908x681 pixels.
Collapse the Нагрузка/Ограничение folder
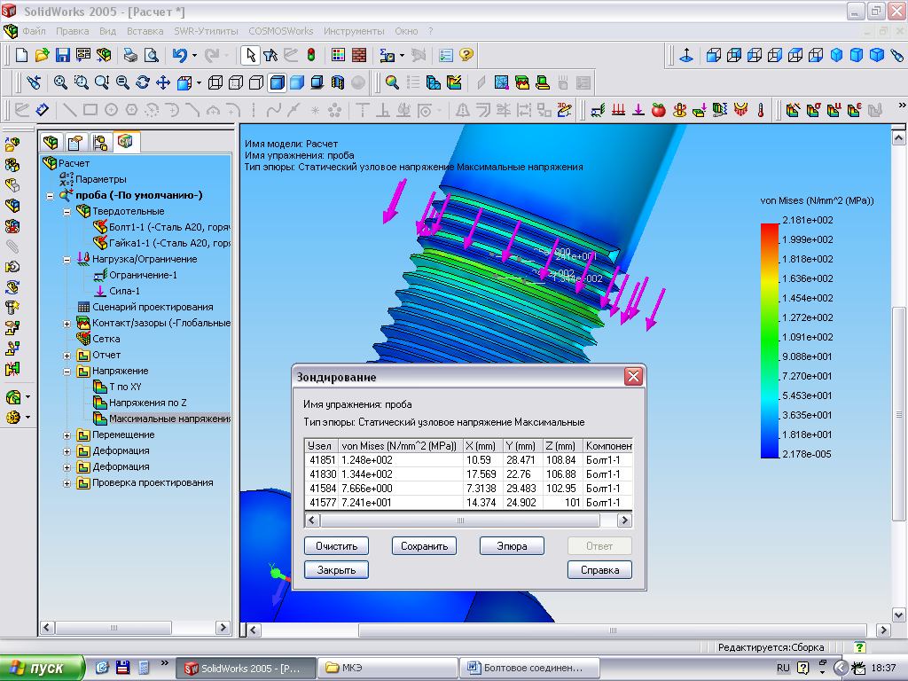coord(67,260)
